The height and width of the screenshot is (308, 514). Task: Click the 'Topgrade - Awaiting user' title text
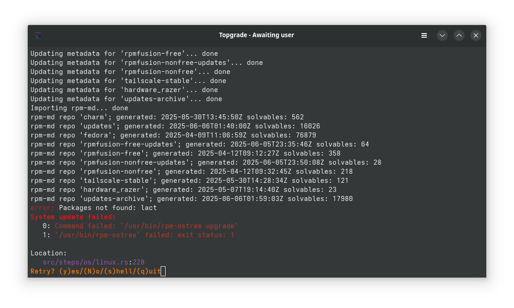tap(256, 35)
